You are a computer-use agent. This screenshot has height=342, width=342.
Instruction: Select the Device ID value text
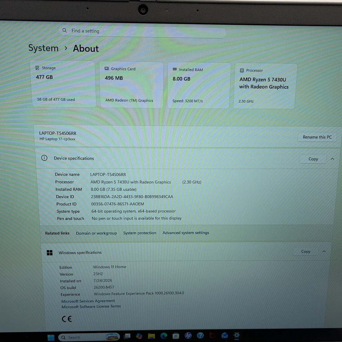tap(132, 197)
